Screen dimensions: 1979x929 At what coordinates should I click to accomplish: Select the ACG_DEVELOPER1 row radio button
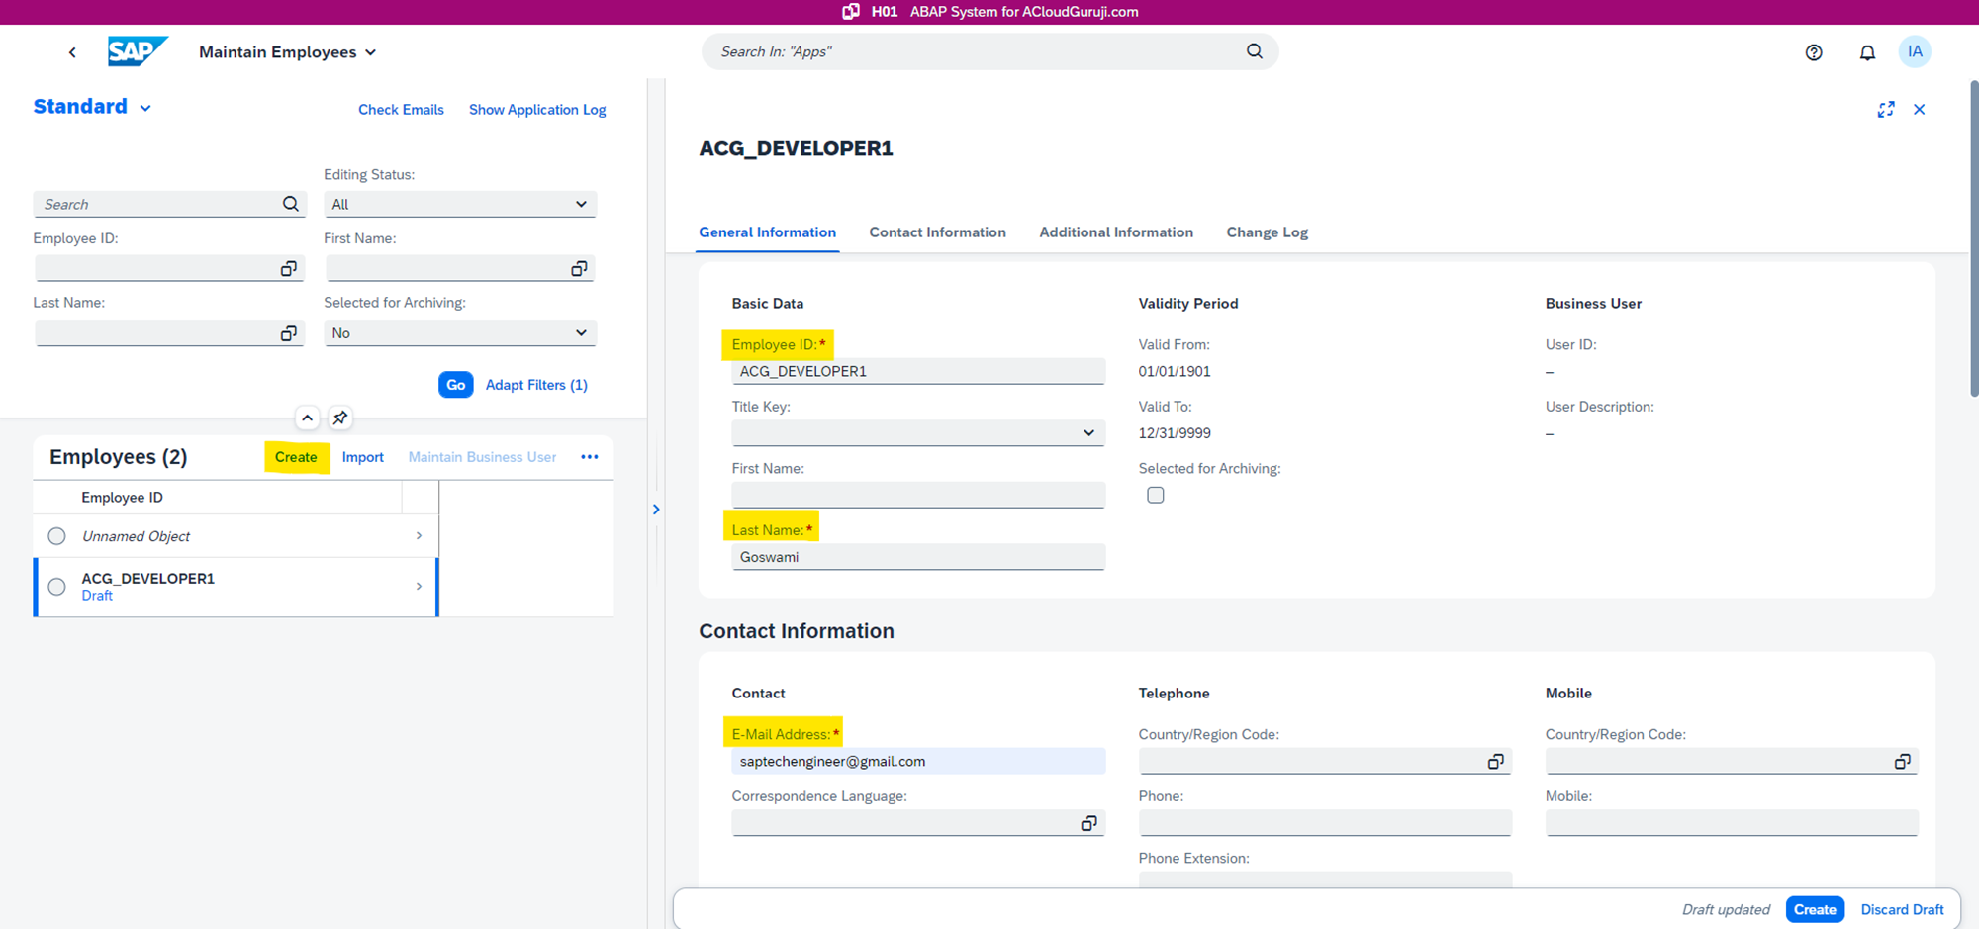[x=57, y=587]
